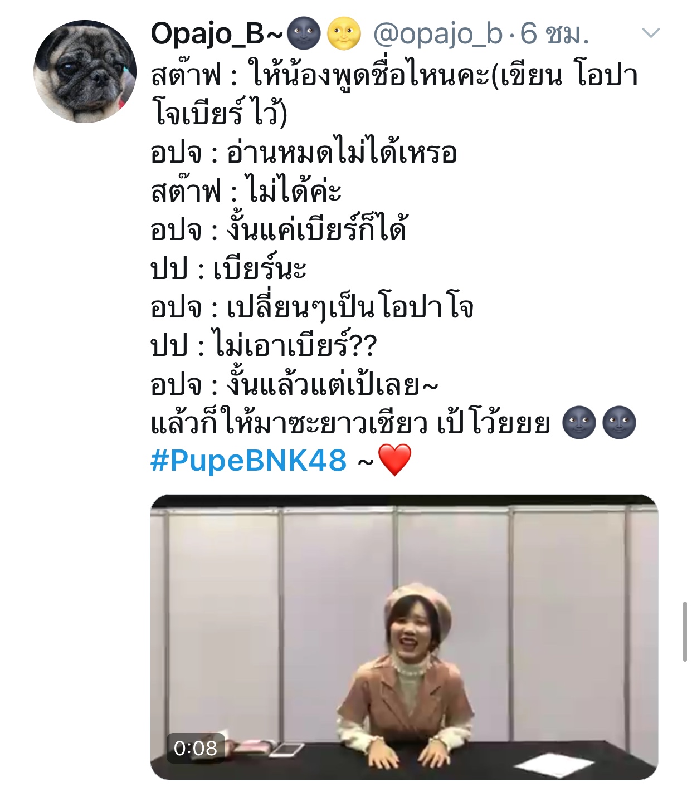
Task: Select the tweet line 'สต๊าฟ : ไม่ได้ค่ะ'
Action: [246, 191]
